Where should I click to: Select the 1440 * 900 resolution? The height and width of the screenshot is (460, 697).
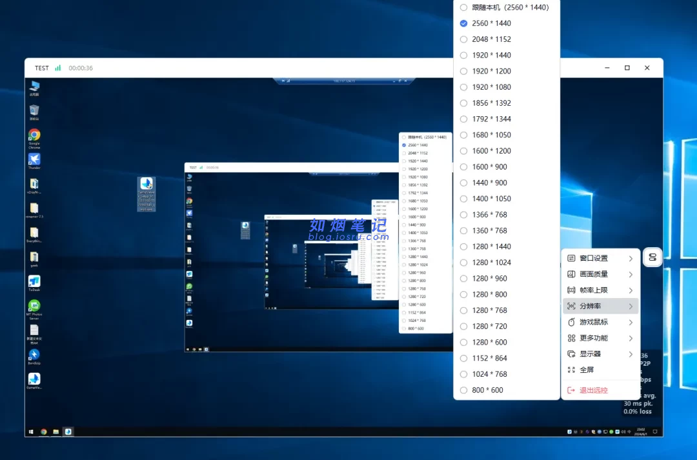pos(507,183)
